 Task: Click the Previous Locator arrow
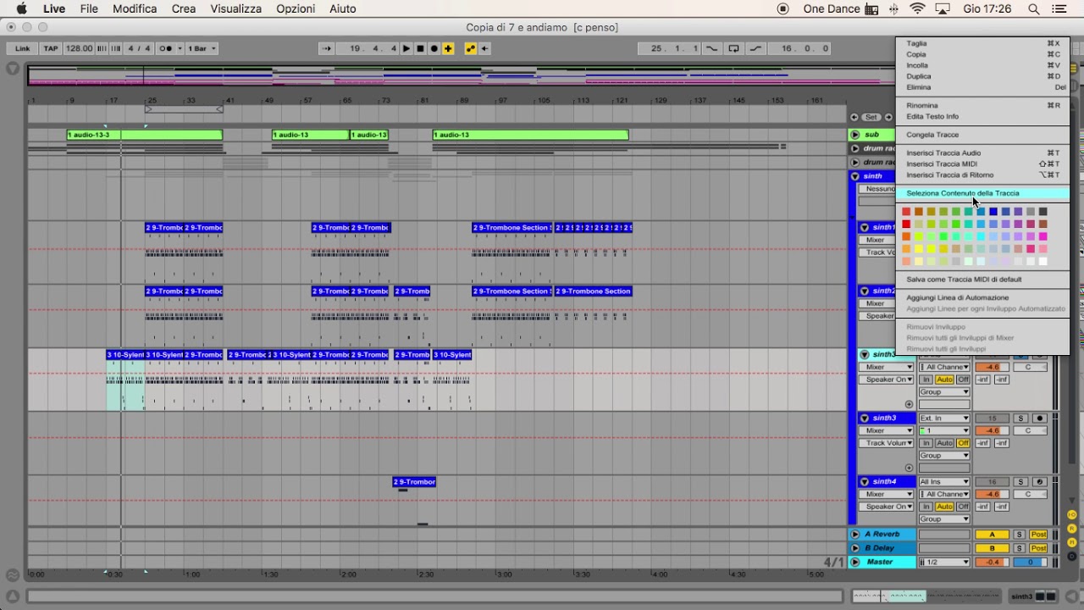pyautogui.click(x=854, y=117)
